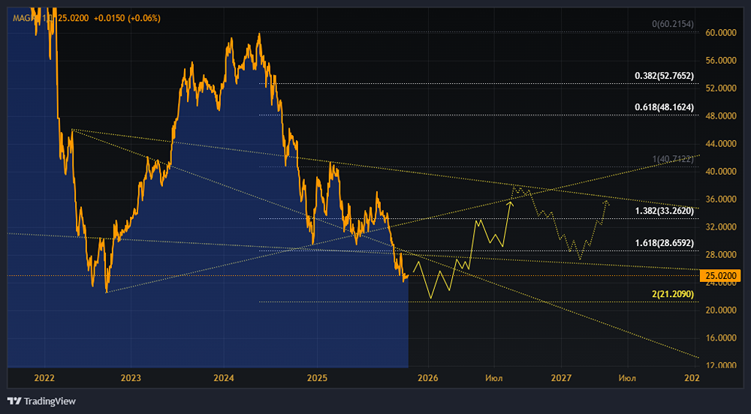This screenshot has height=414, width=751.
Task: Click the +0.0150 (+0.06%) change value
Action: [127, 18]
